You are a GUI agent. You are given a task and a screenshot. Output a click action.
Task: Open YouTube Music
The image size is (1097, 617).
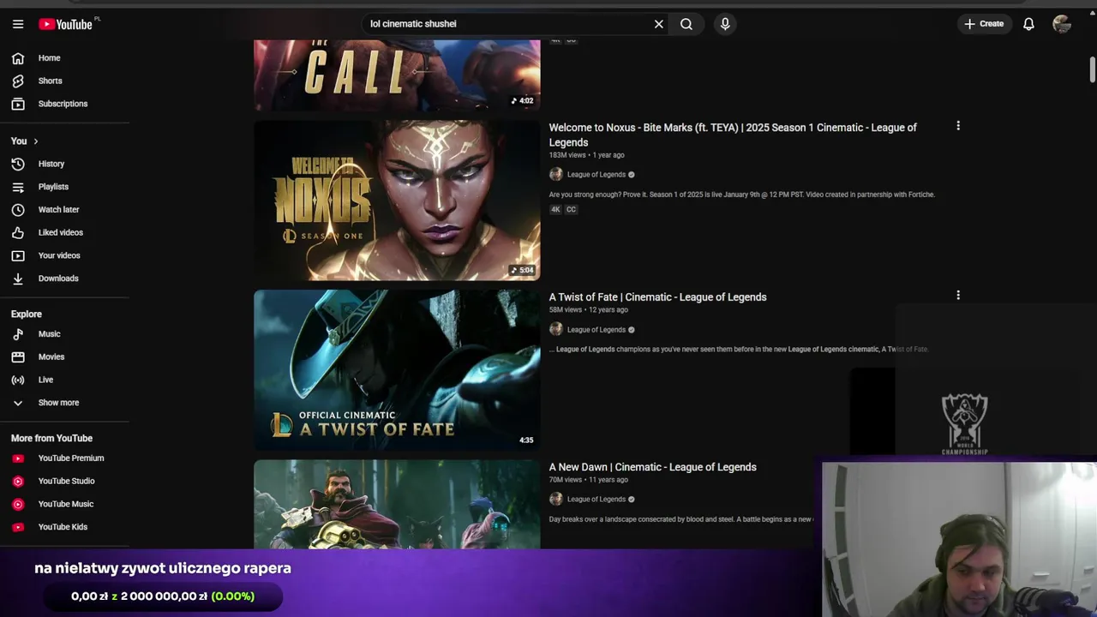pyautogui.click(x=64, y=504)
